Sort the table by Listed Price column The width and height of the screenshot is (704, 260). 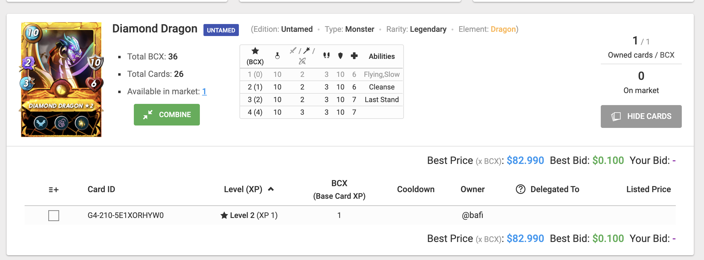(x=648, y=189)
